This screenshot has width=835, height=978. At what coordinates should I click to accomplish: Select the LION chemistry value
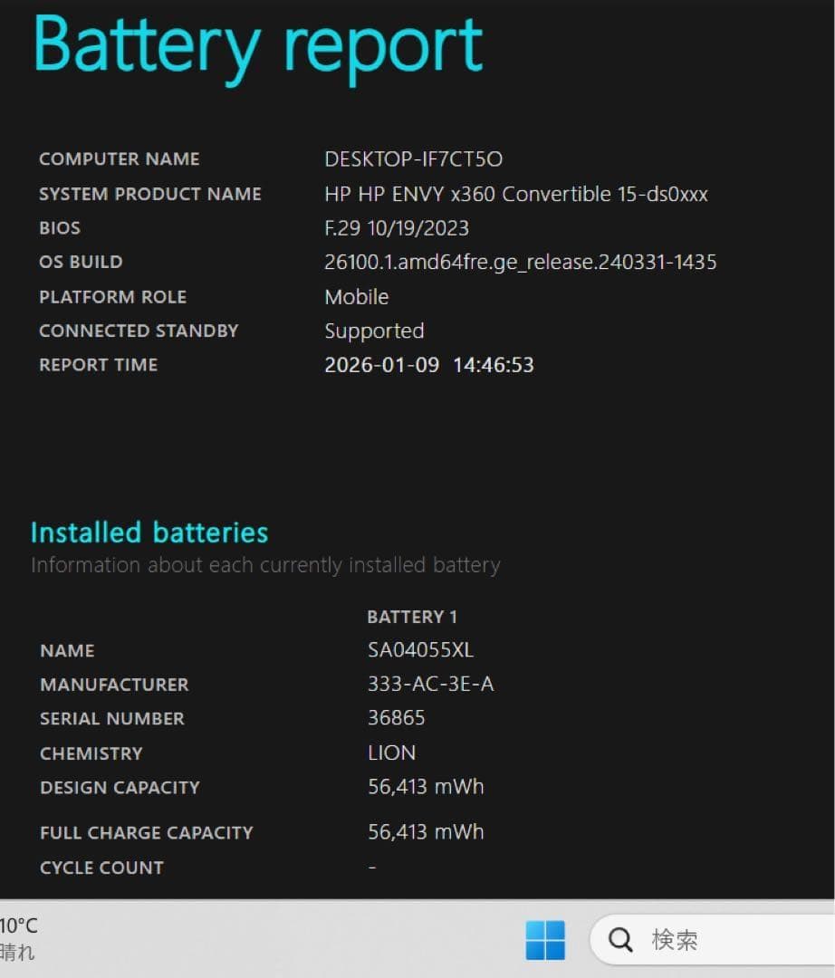389,753
